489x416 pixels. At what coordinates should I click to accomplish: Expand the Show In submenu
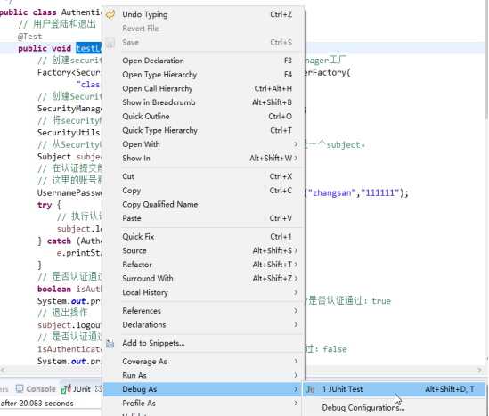(203, 158)
